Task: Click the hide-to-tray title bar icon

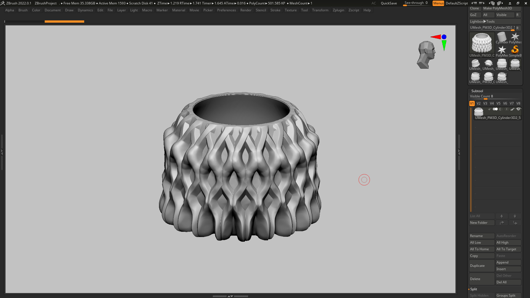Action: click(x=510, y=3)
